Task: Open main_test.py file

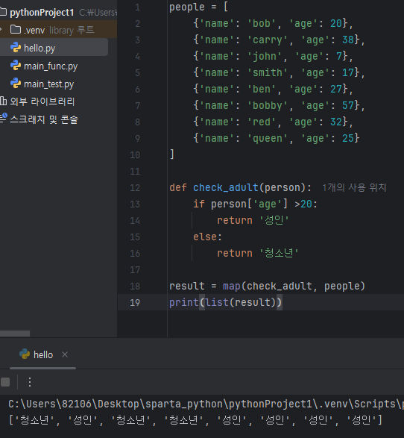Action: point(49,84)
